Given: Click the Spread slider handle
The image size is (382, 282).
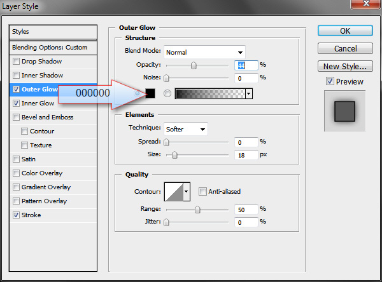Looking at the screenshot, I should pos(166,142).
